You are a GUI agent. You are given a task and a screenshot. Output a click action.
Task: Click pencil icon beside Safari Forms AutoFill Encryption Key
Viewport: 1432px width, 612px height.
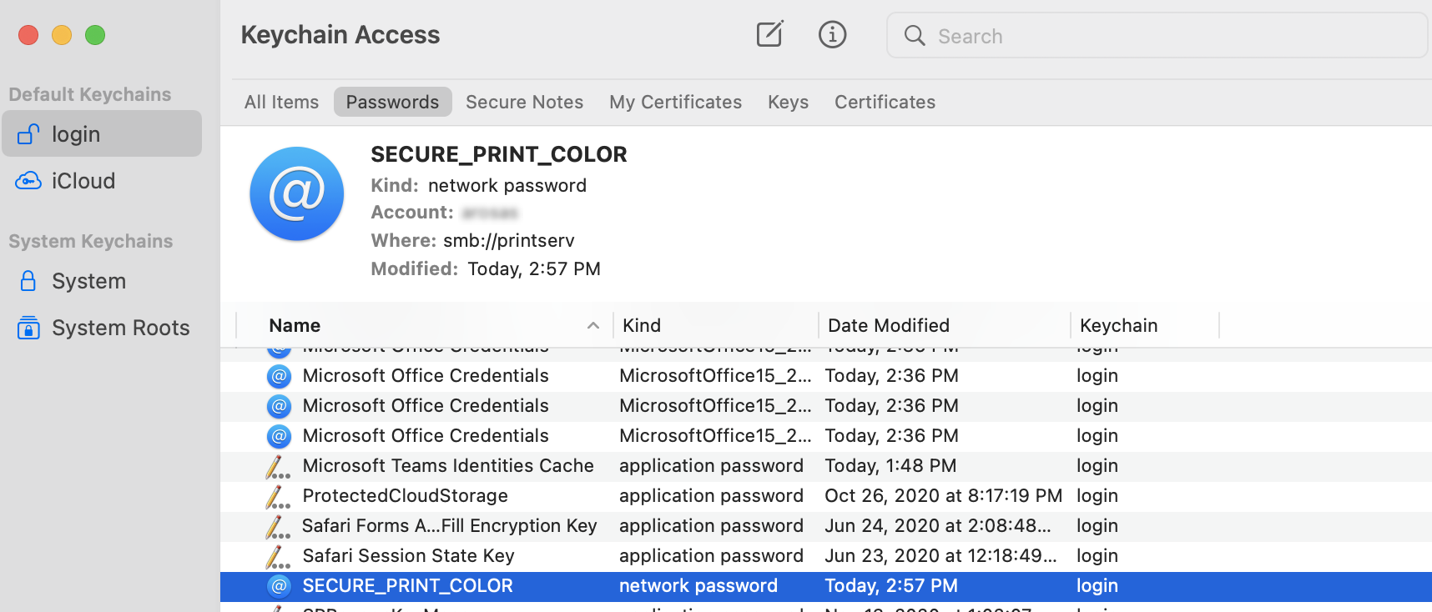click(278, 526)
